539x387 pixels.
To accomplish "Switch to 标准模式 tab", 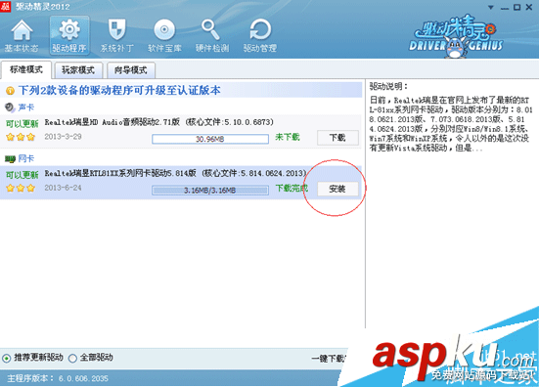I will (x=26, y=69).
